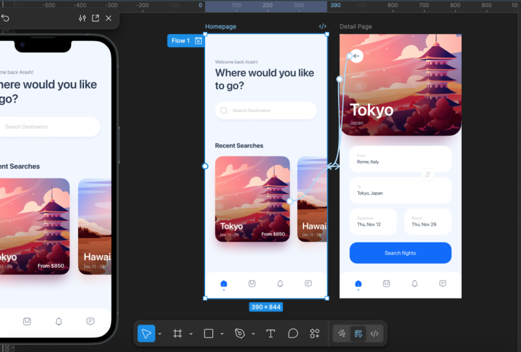Click the Hawaii card in phone preview
521x352 pixels.
point(94,226)
